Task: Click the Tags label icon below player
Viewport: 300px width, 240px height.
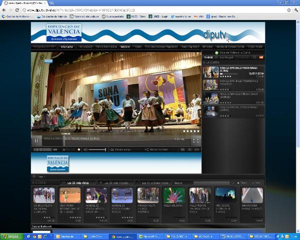Action: (x=34, y=176)
